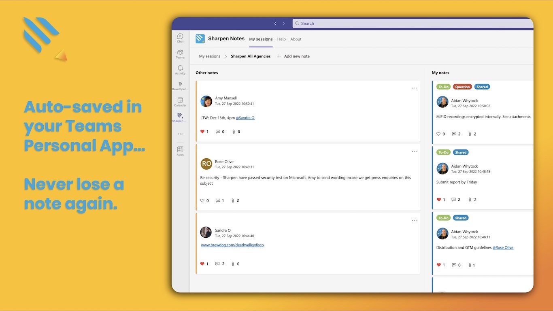Viewport: 553px width, 311px height.
Task: Open options menu for Sandra O's note
Action: pos(415,220)
